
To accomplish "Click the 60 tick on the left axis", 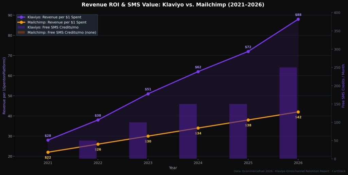I will click(10, 76).
